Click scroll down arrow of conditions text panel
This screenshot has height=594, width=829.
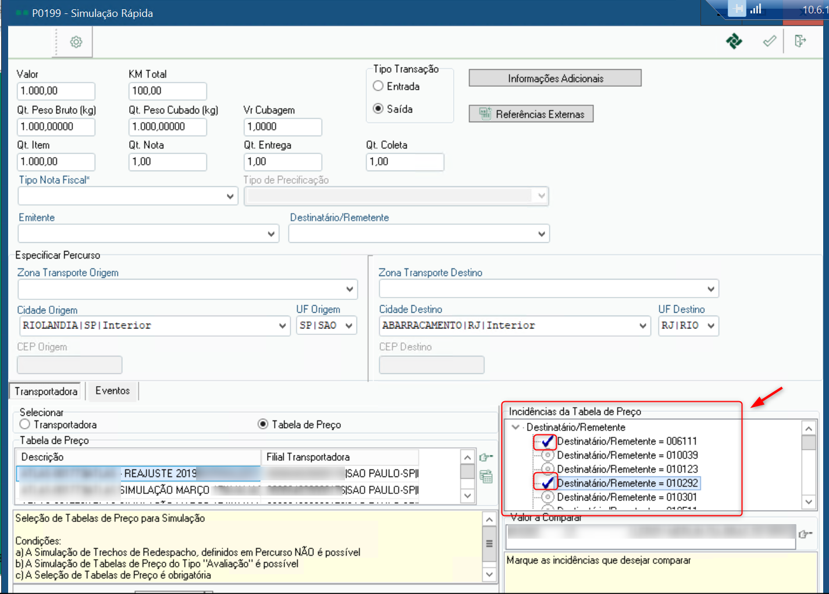[489, 574]
